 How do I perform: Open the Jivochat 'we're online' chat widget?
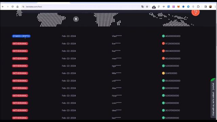213,98
